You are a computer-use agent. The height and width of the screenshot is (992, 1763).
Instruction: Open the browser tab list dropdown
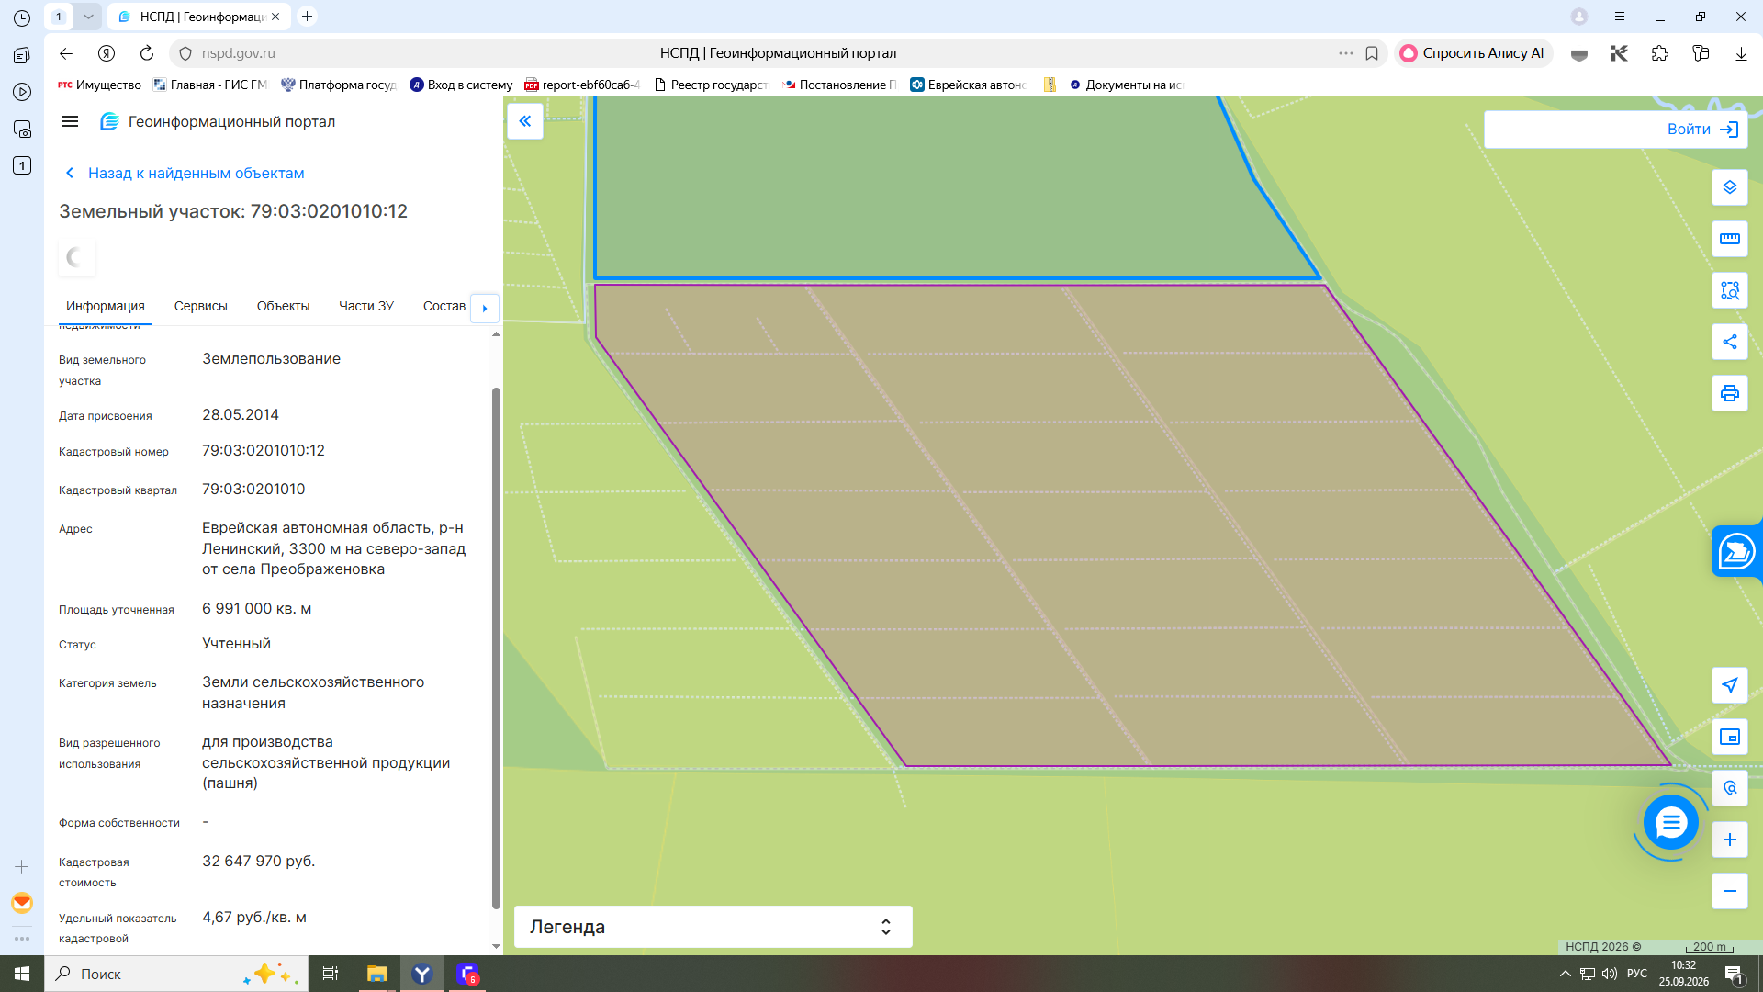pos(88,17)
